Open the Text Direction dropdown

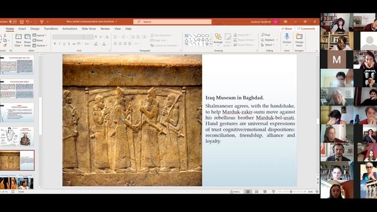tap(161, 35)
